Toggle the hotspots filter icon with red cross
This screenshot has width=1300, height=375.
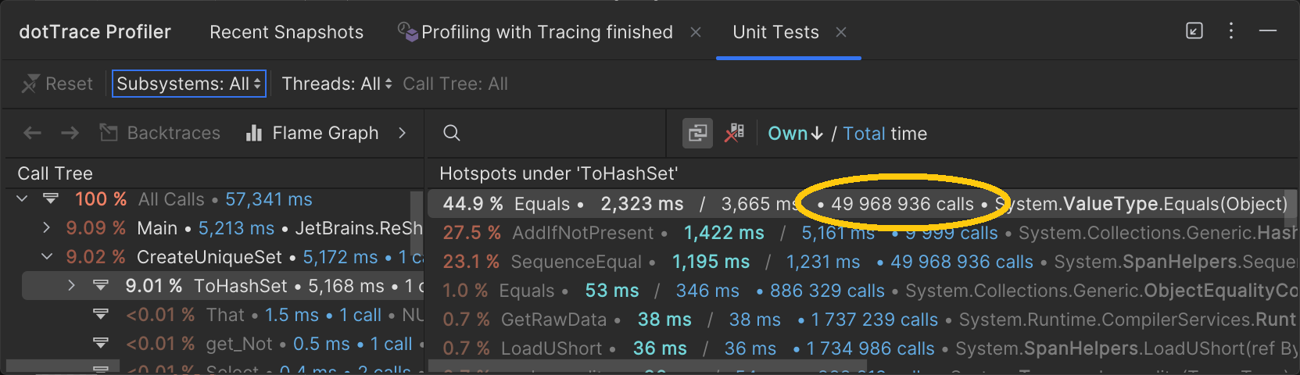[734, 134]
